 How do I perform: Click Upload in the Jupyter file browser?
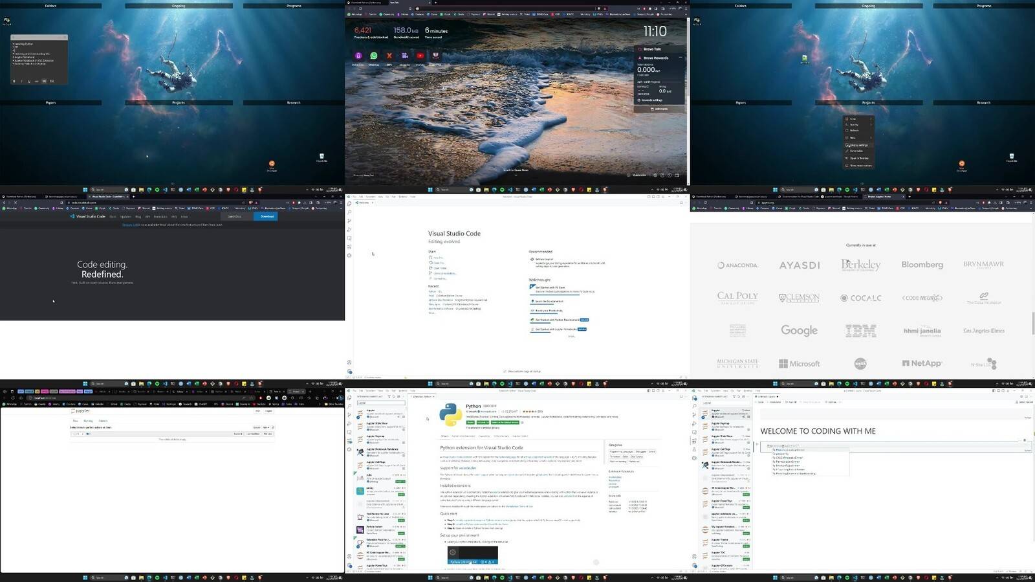click(x=257, y=427)
